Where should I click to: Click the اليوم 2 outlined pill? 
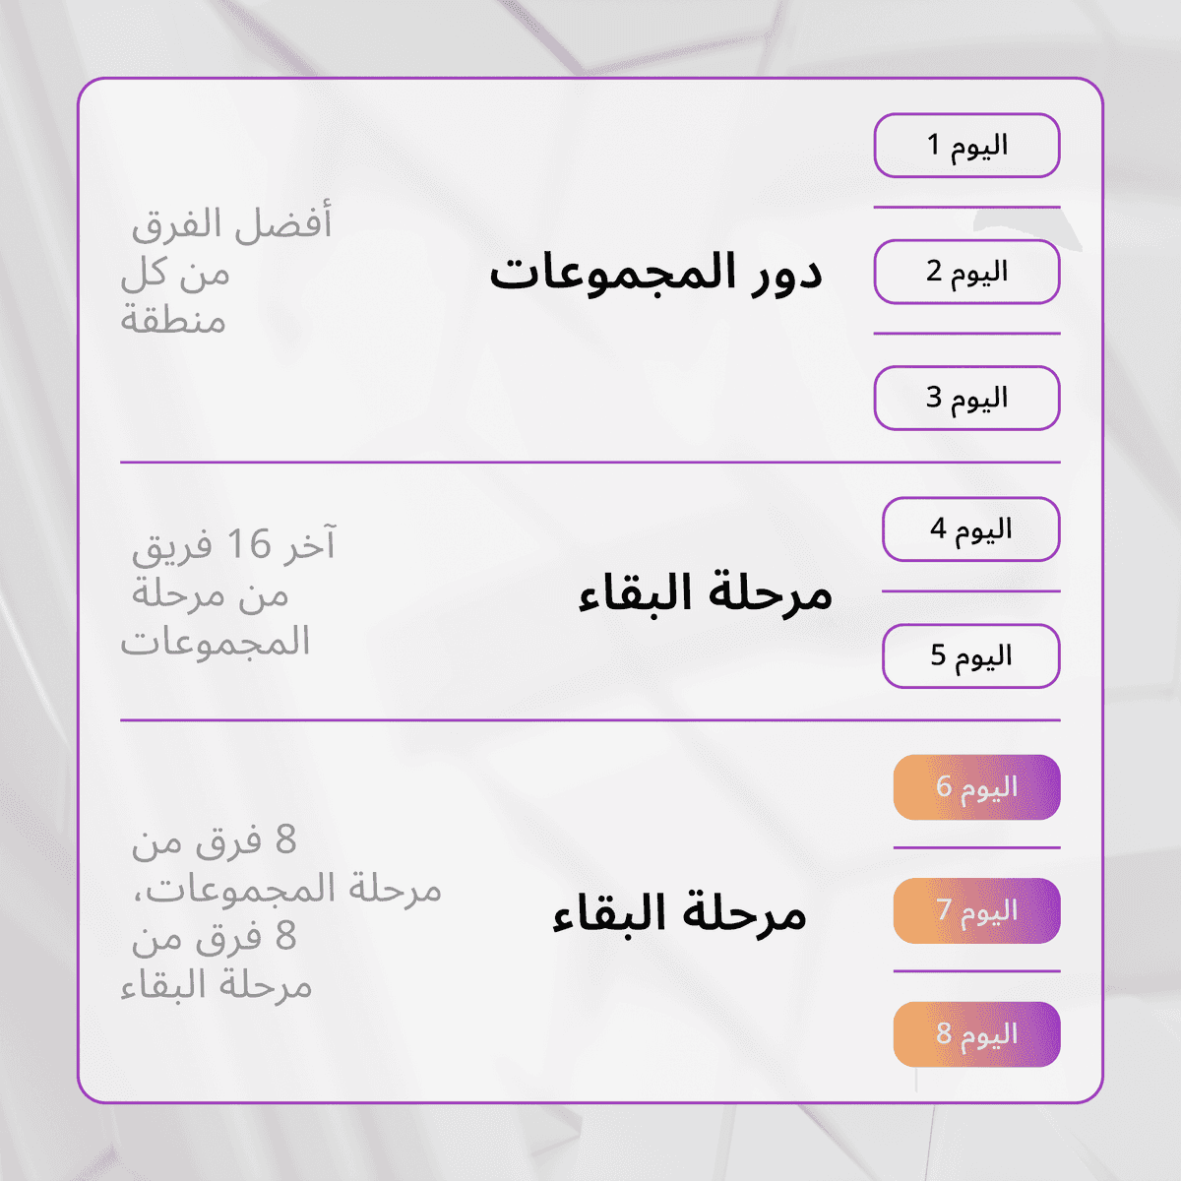(966, 272)
